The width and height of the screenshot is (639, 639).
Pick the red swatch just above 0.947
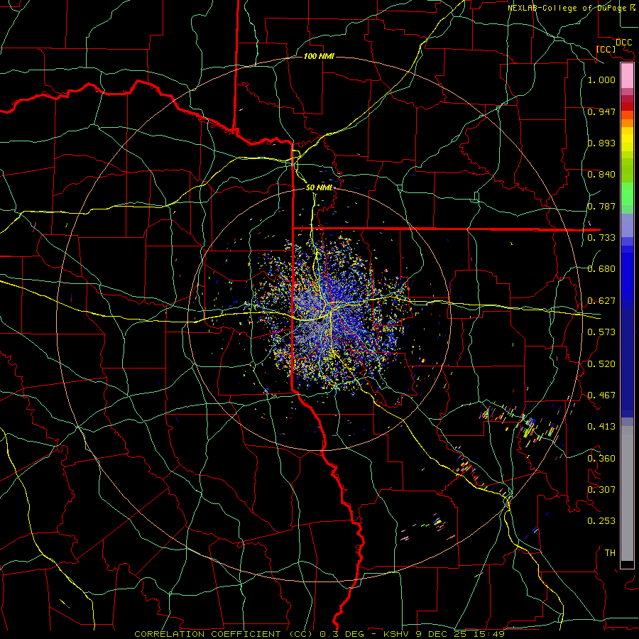(x=627, y=106)
